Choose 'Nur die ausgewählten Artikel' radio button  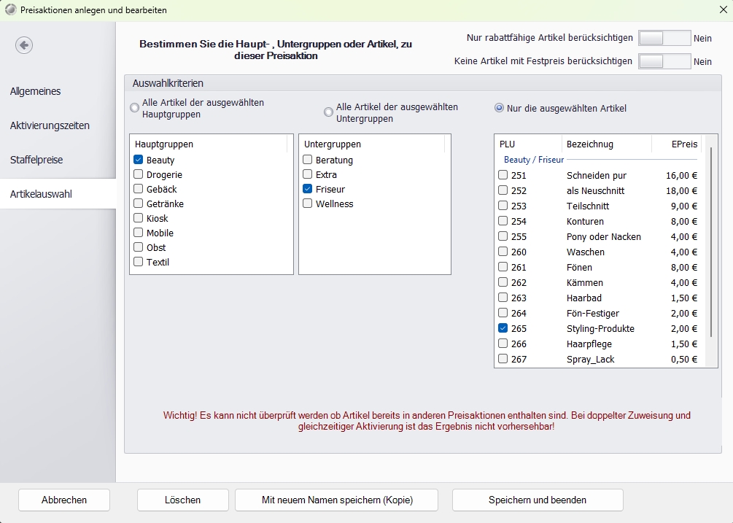(499, 108)
